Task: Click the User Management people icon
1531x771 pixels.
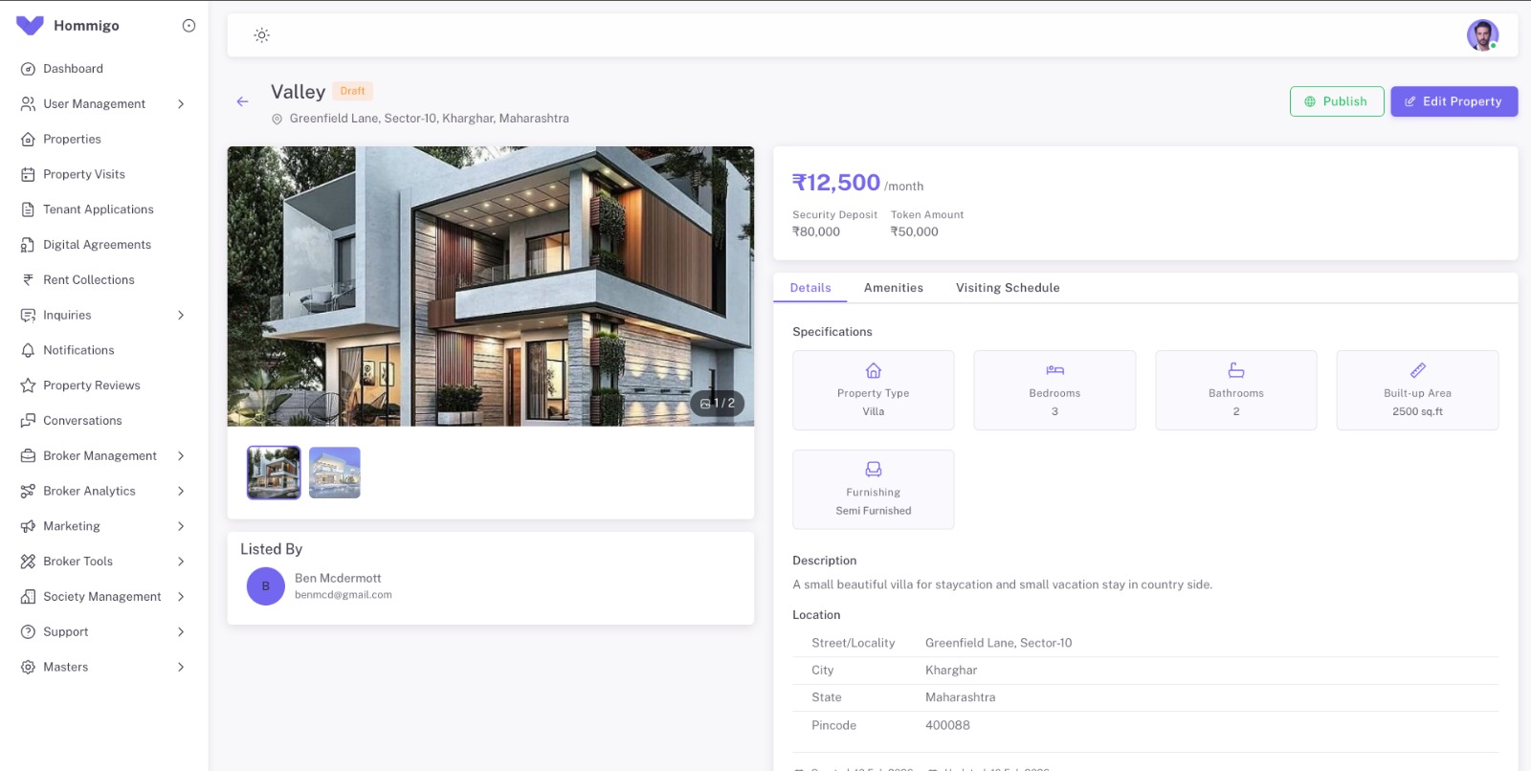Action: click(x=28, y=104)
